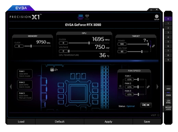
Task: Select profile 3
Action: (x=168, y=33)
